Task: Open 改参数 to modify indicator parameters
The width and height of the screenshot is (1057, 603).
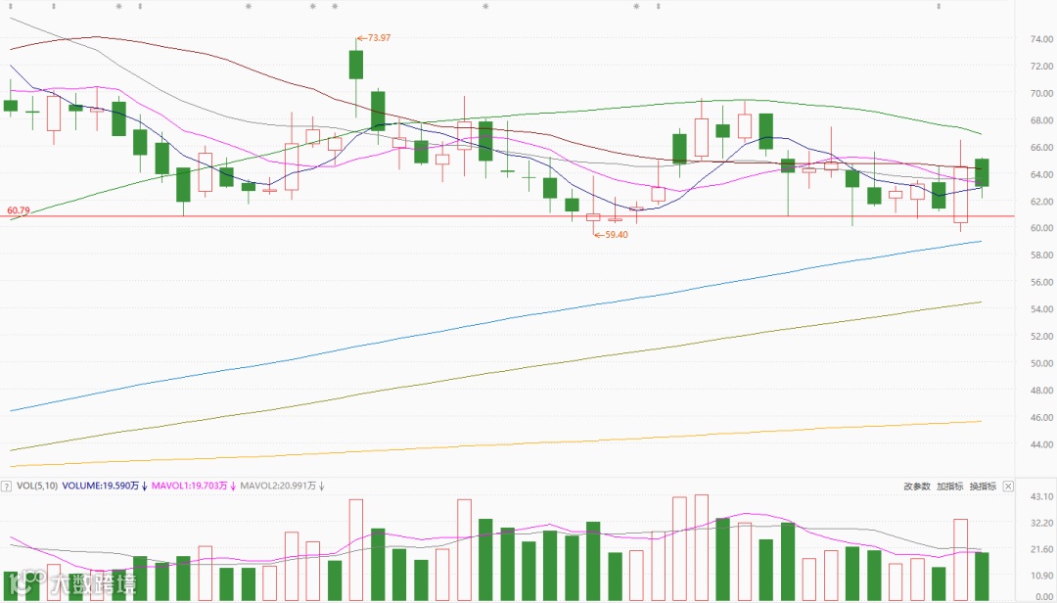Action: click(917, 486)
